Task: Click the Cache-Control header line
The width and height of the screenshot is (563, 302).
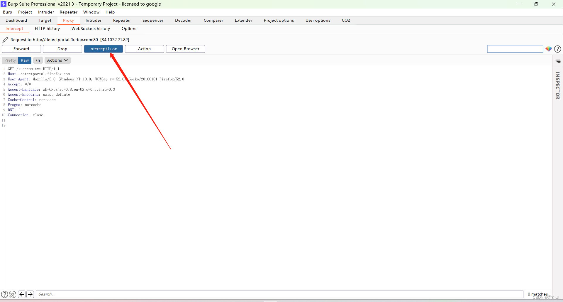Action: pyautogui.click(x=32, y=100)
